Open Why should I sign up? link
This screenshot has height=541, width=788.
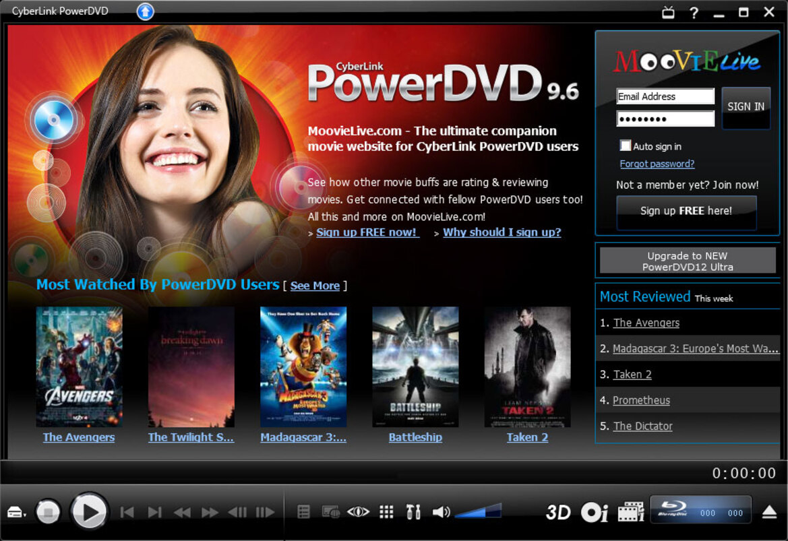[x=502, y=232]
